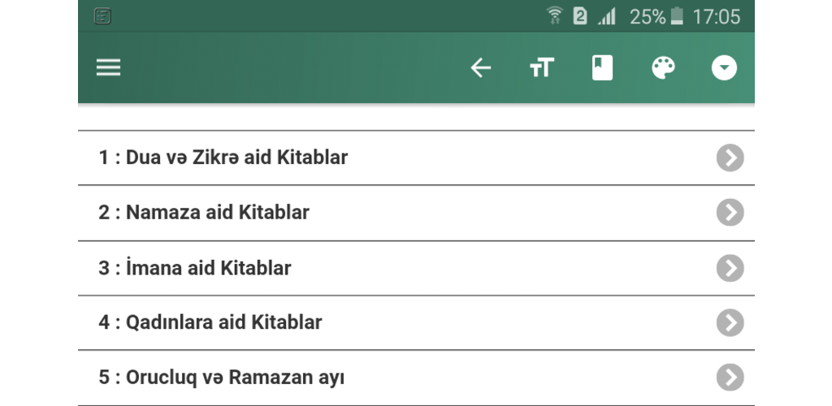Expand the circular dropdown arrow in toolbar
The image size is (832, 406).
click(x=724, y=68)
